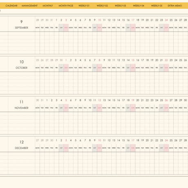
Task: Select date 15 in the November row
Action: tap(114, 100)
